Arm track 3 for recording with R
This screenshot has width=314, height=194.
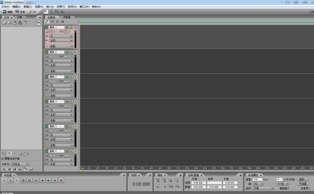click(x=75, y=77)
